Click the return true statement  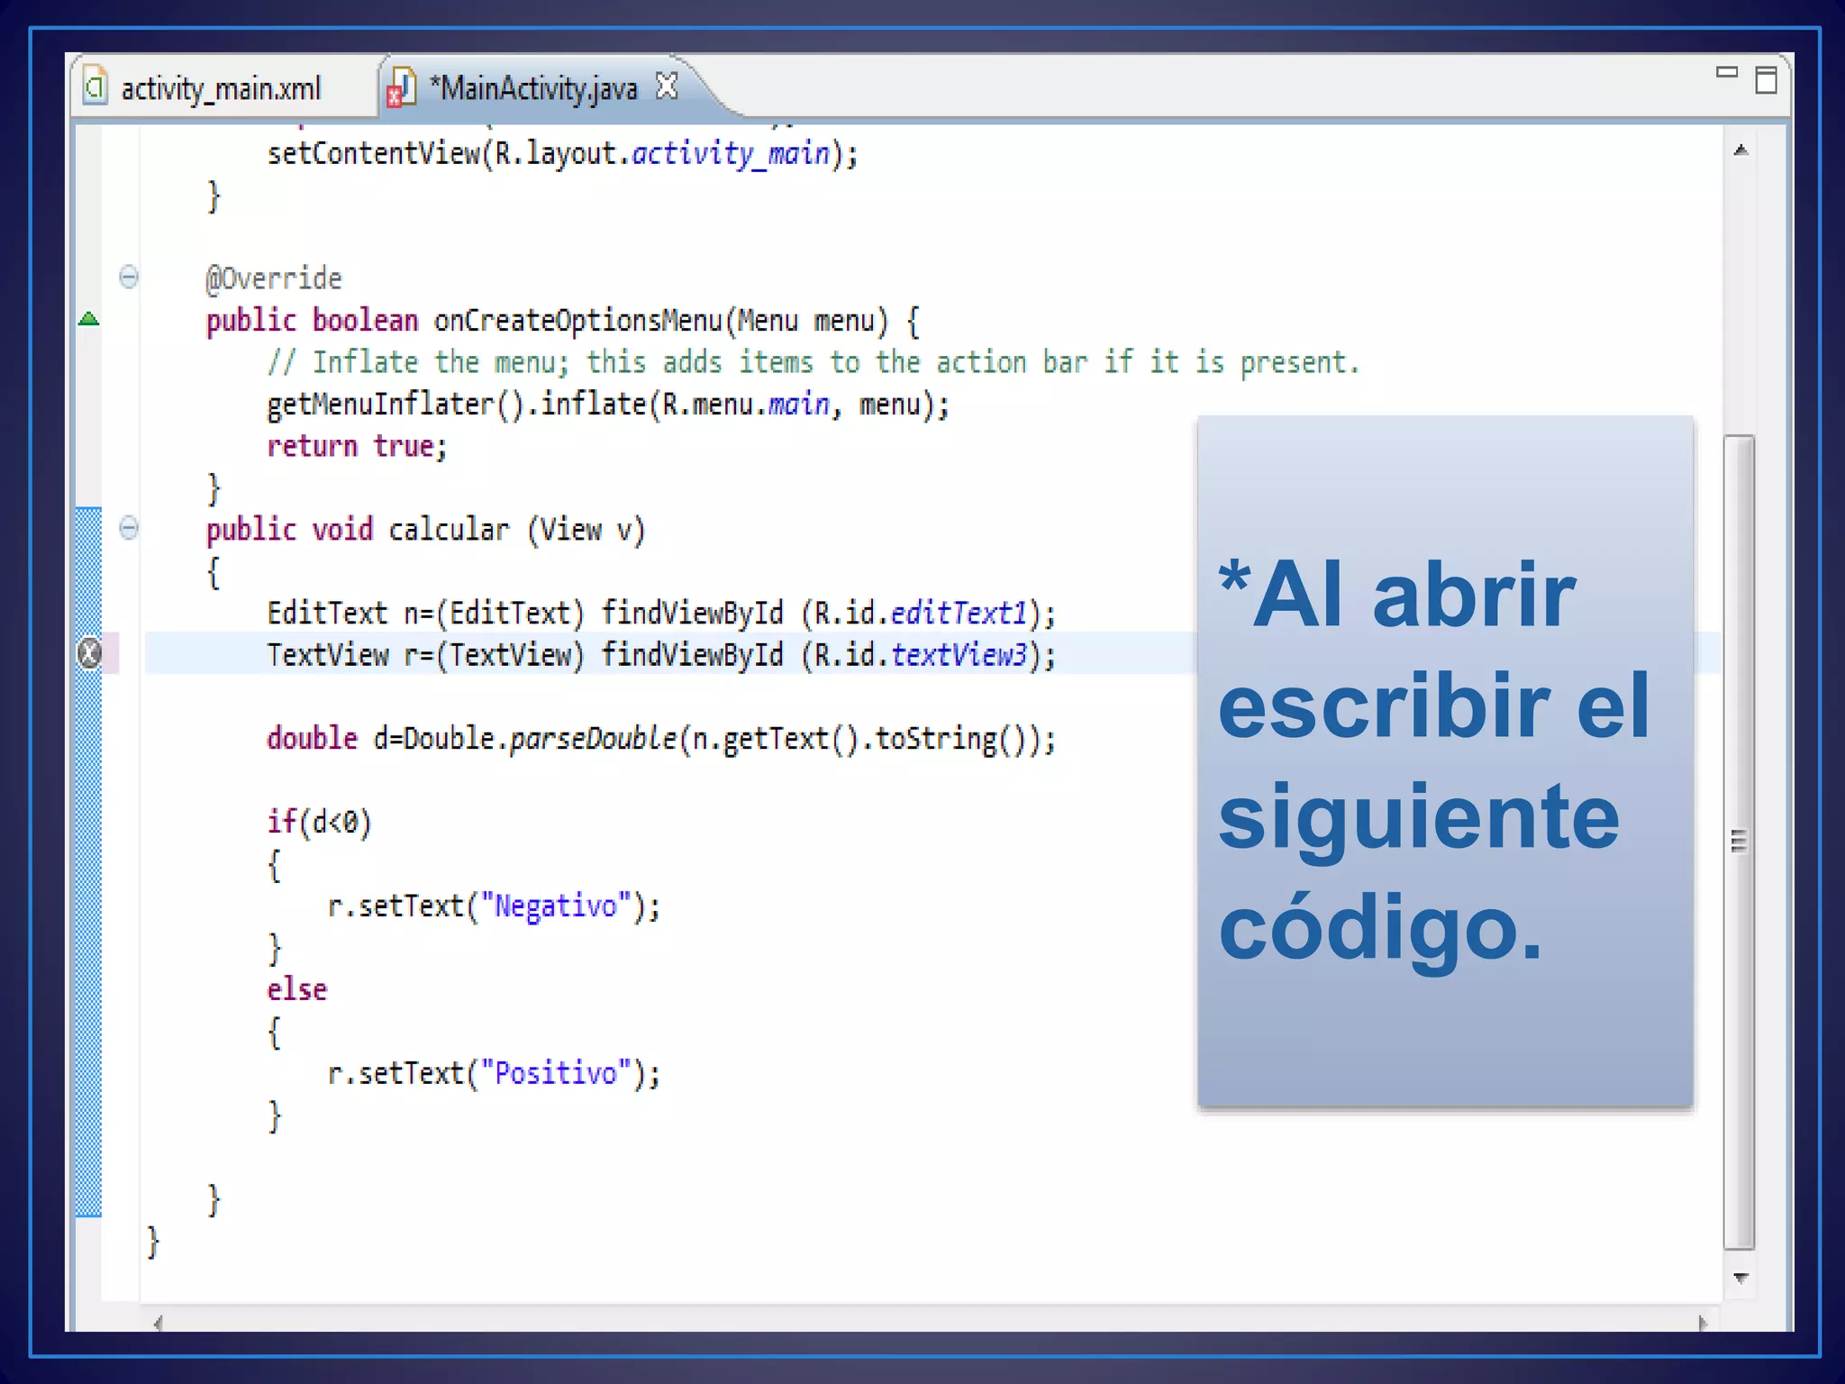coord(357,446)
